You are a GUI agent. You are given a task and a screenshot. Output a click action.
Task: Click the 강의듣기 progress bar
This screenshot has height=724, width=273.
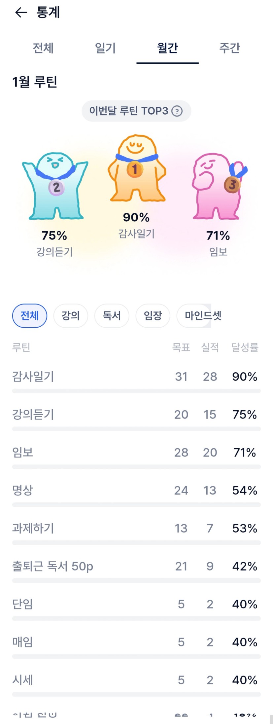coord(136,429)
